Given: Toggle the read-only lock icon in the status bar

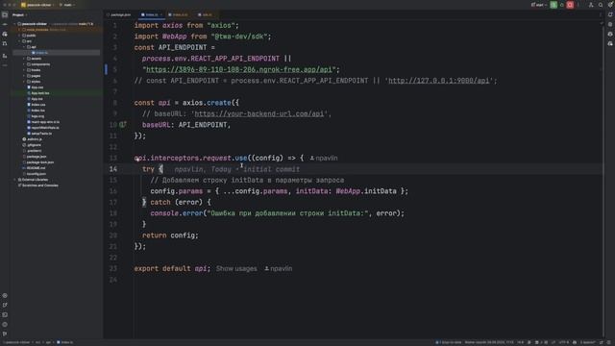Looking at the screenshot, I should (x=602, y=342).
